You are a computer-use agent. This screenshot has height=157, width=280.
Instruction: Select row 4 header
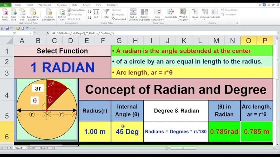(x=7, y=89)
